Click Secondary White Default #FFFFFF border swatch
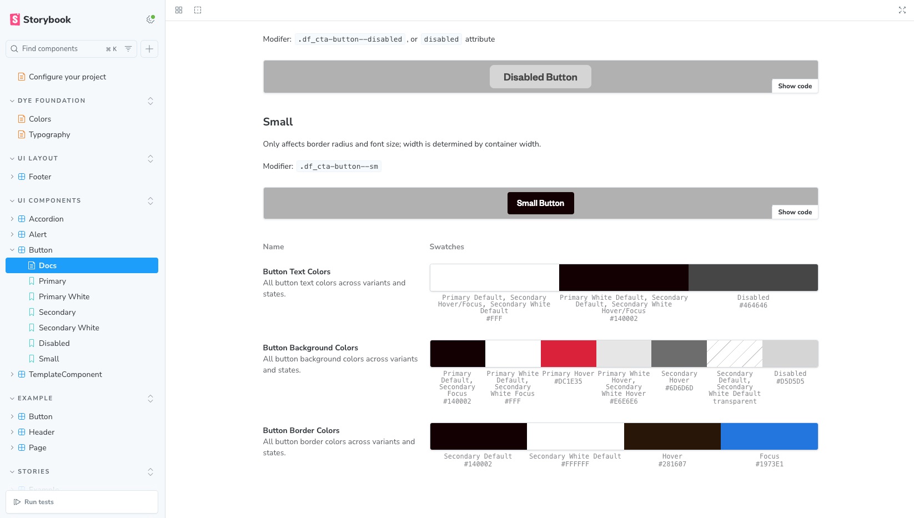Screen dimensions: 914x518 tap(575, 436)
